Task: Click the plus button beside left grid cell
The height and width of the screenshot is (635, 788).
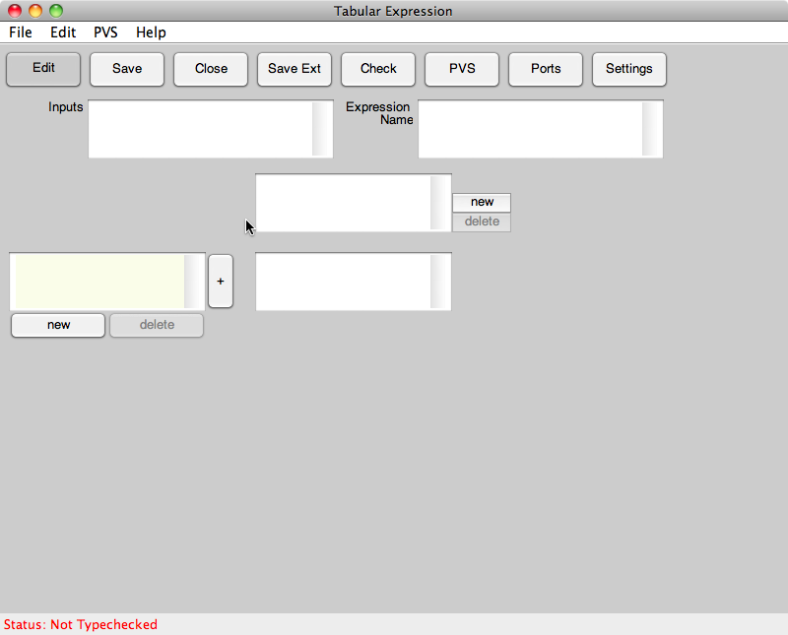Action: (221, 282)
